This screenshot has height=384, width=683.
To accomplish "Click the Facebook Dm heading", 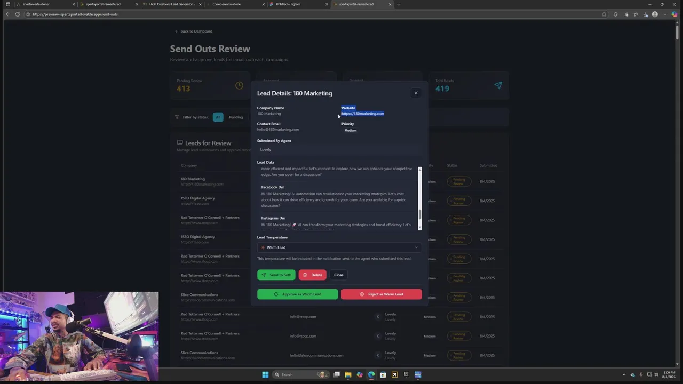I will pyautogui.click(x=273, y=187).
